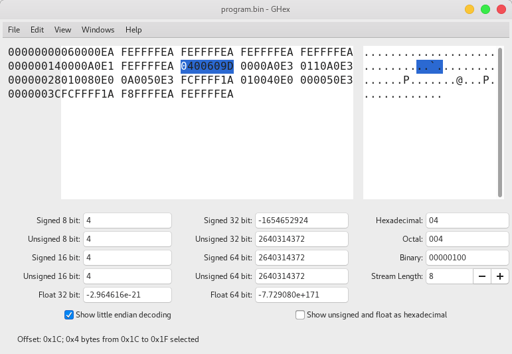512x354 pixels.
Task: Click the Unsigned 32 bit field
Action: coord(301,239)
